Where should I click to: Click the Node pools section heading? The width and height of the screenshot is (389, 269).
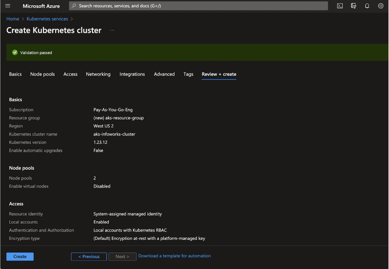click(x=22, y=168)
